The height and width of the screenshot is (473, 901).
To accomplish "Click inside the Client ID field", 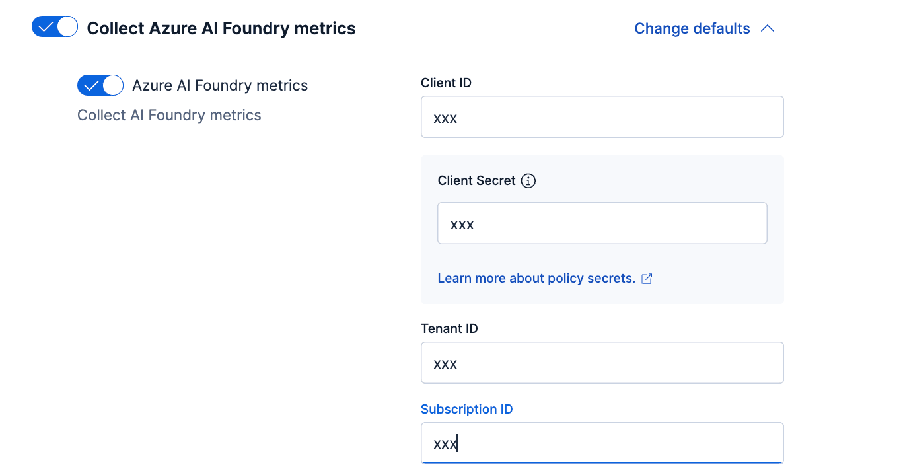I will [x=602, y=117].
